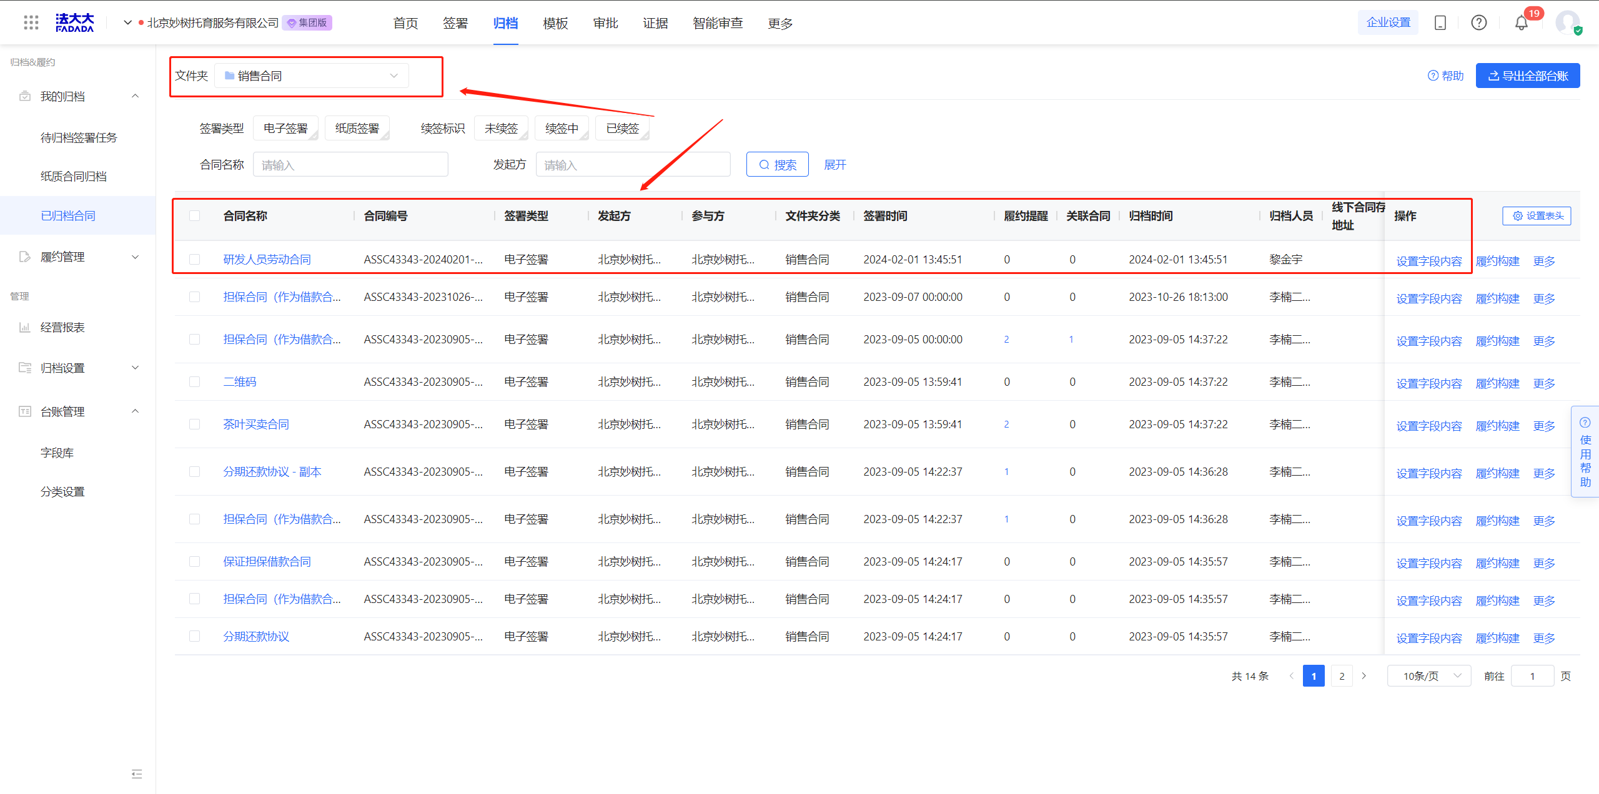Check the 分期还款协议 - 副本 row checkbox
Image resolution: width=1599 pixels, height=794 pixels.
(x=195, y=471)
